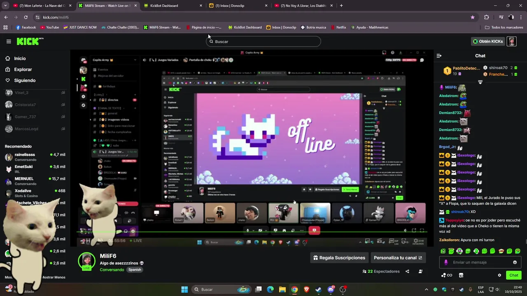Switch to No Voy A Llorar tab
The image size is (527, 296).
(303, 6)
